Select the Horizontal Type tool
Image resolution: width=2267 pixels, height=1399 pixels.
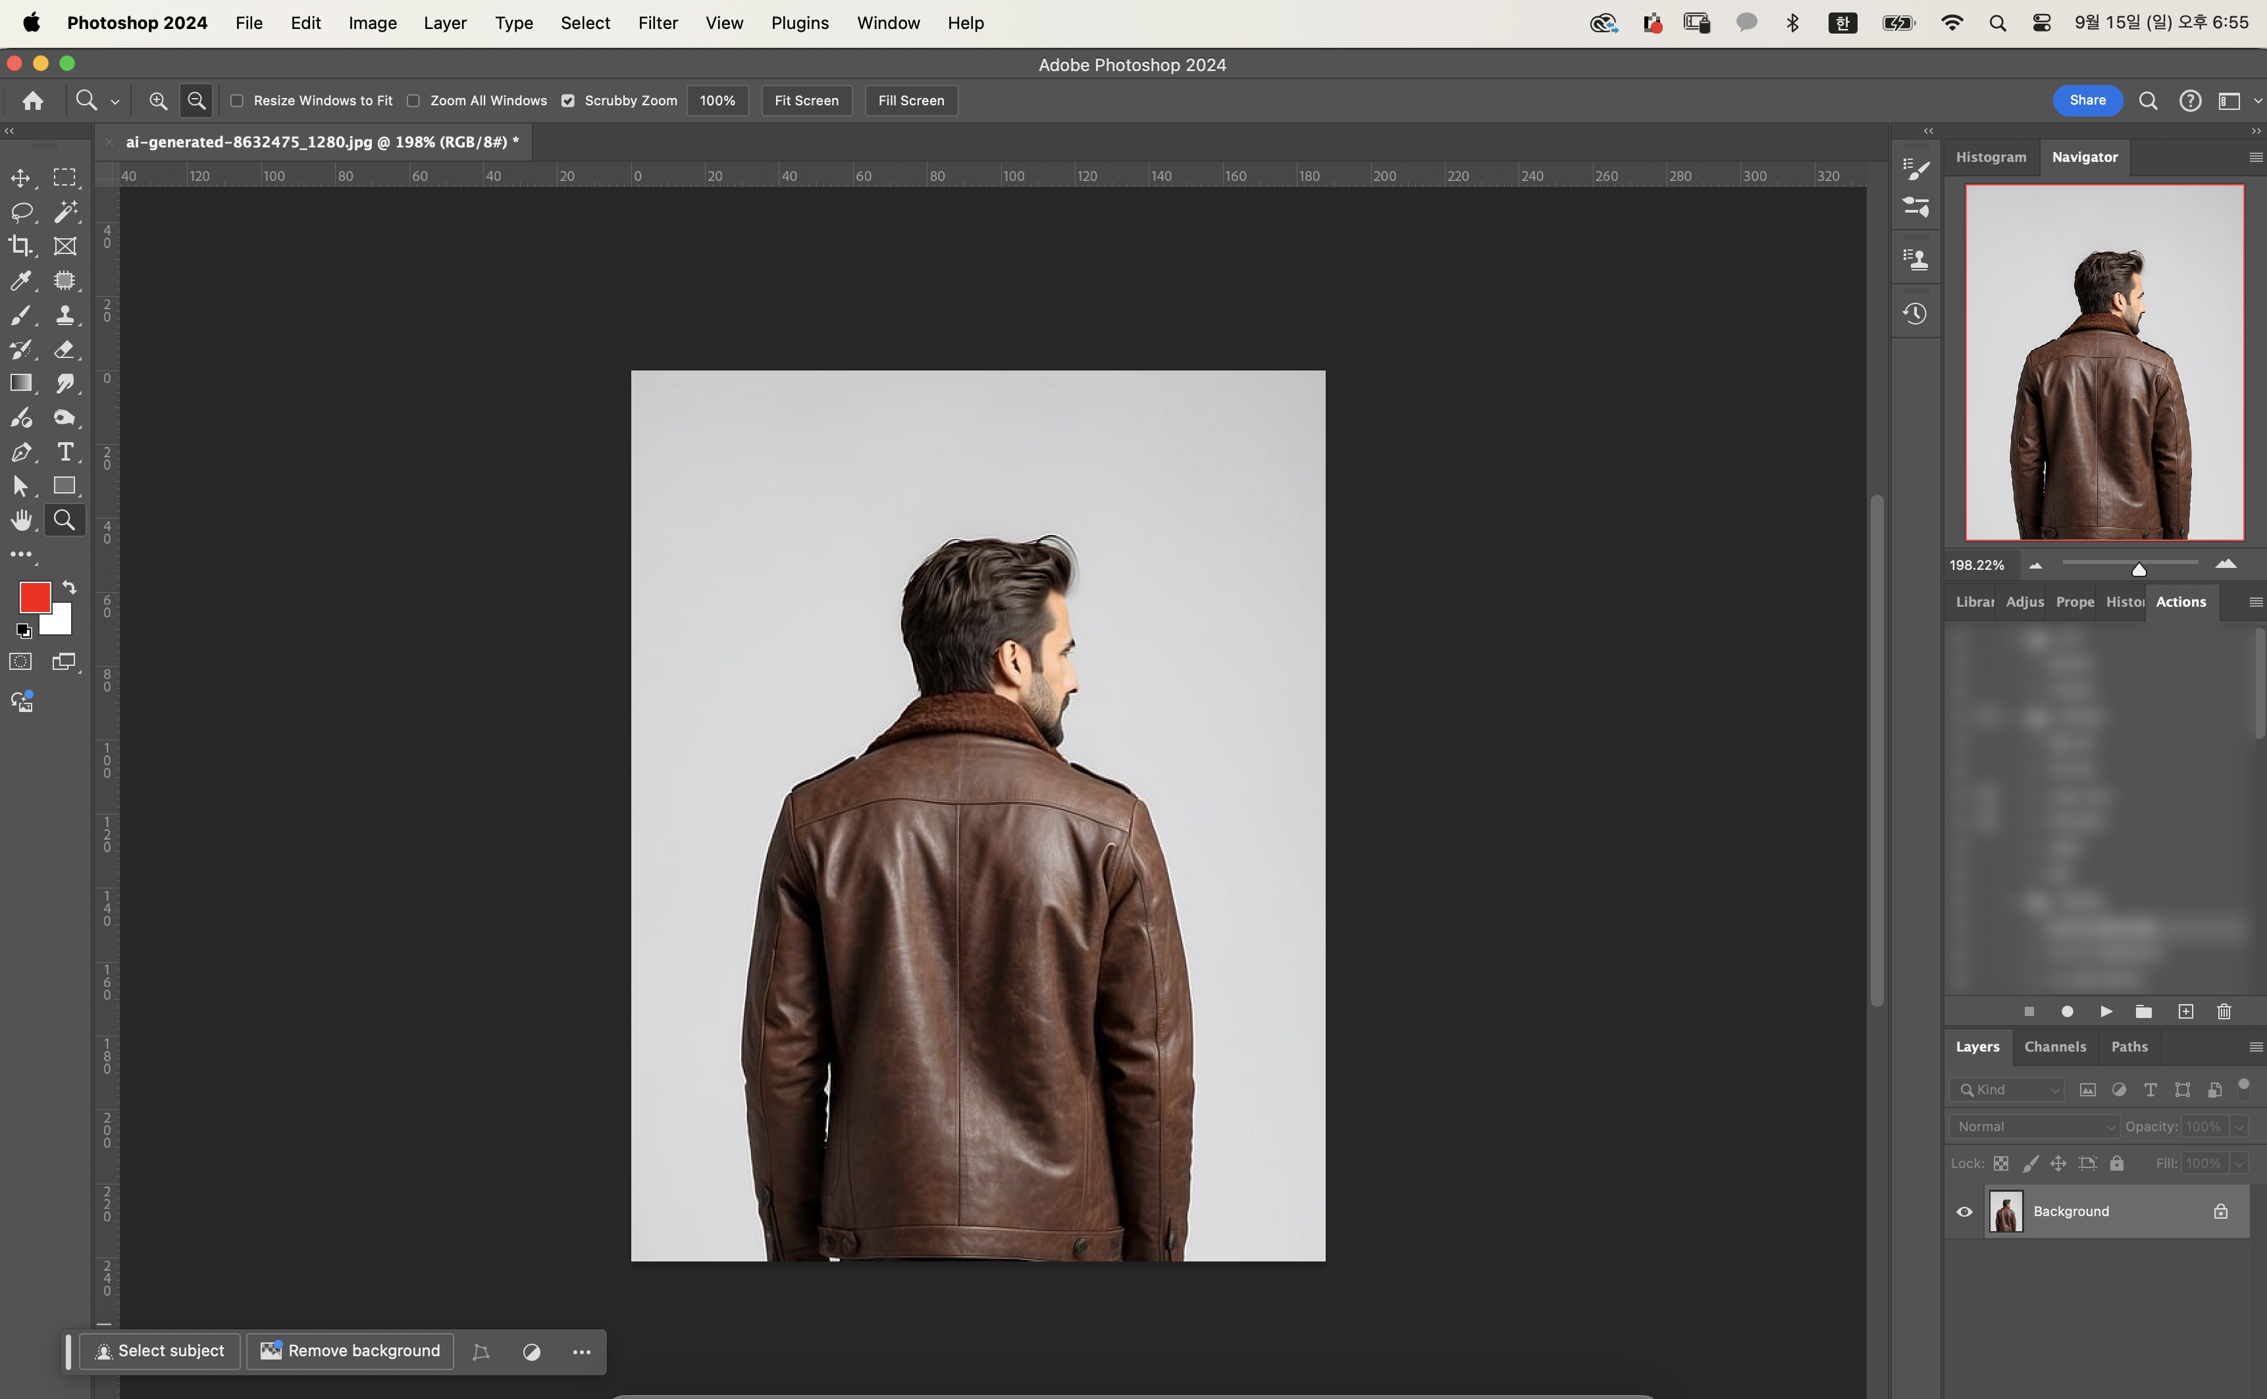(x=65, y=451)
